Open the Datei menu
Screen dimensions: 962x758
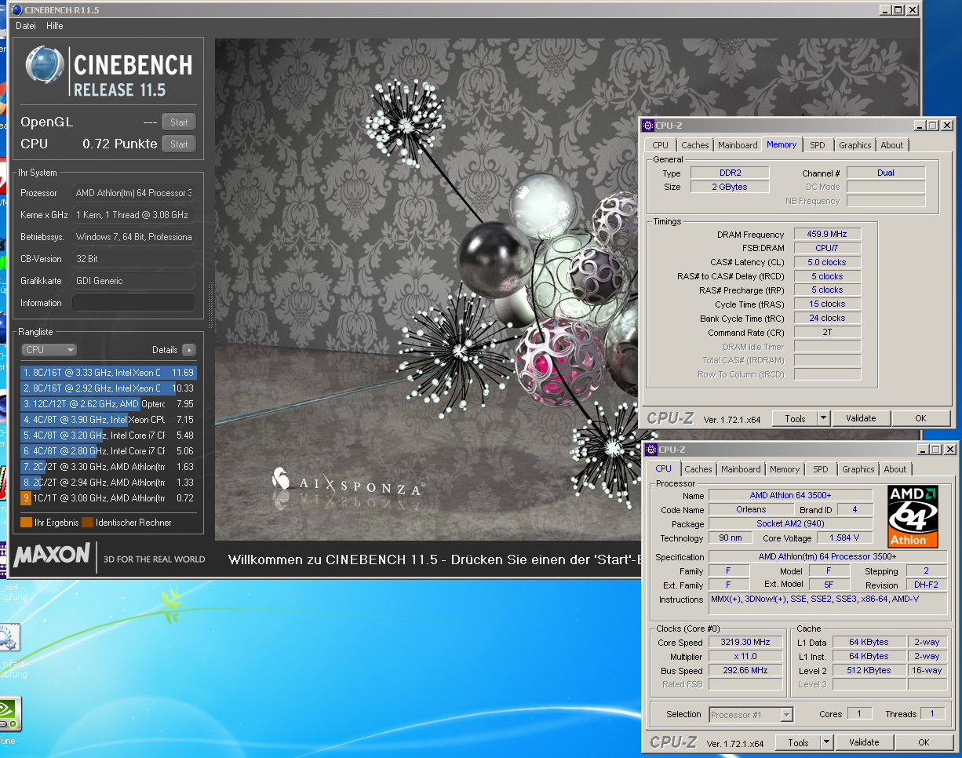tap(26, 26)
